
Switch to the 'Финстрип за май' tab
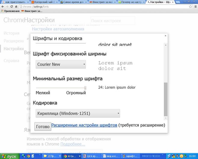pyautogui.click(x=102, y=2)
